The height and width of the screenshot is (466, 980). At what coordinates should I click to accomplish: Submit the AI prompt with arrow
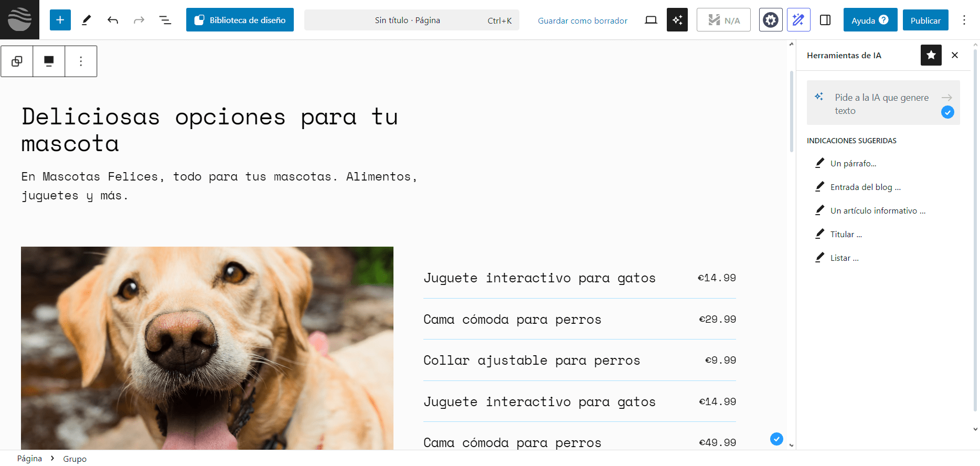click(946, 98)
